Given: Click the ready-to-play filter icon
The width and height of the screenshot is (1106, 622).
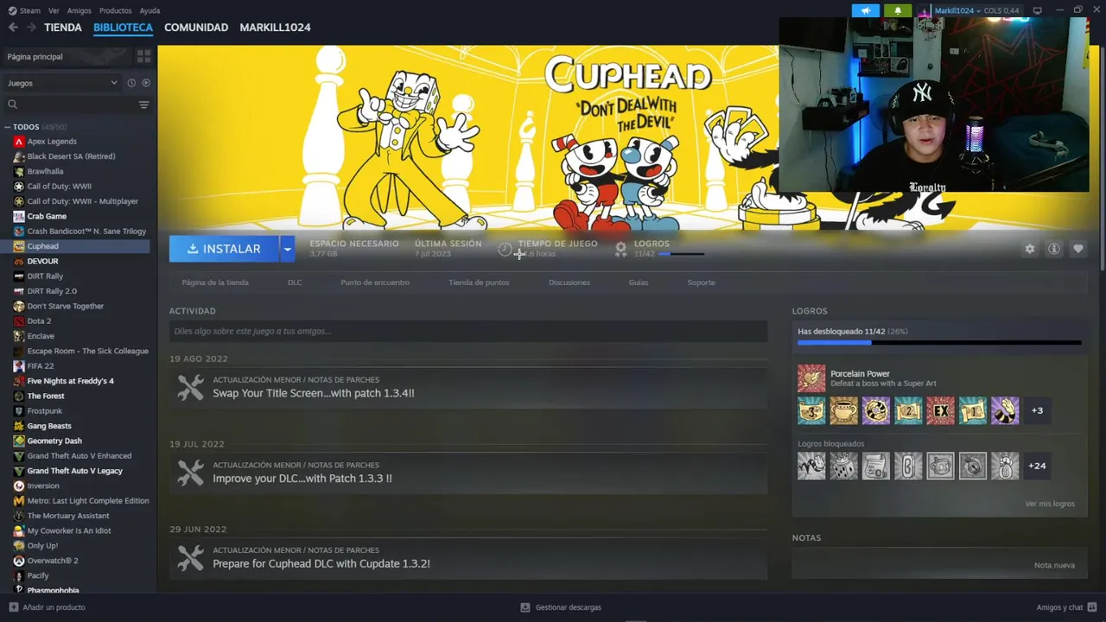Looking at the screenshot, I should pyautogui.click(x=146, y=83).
